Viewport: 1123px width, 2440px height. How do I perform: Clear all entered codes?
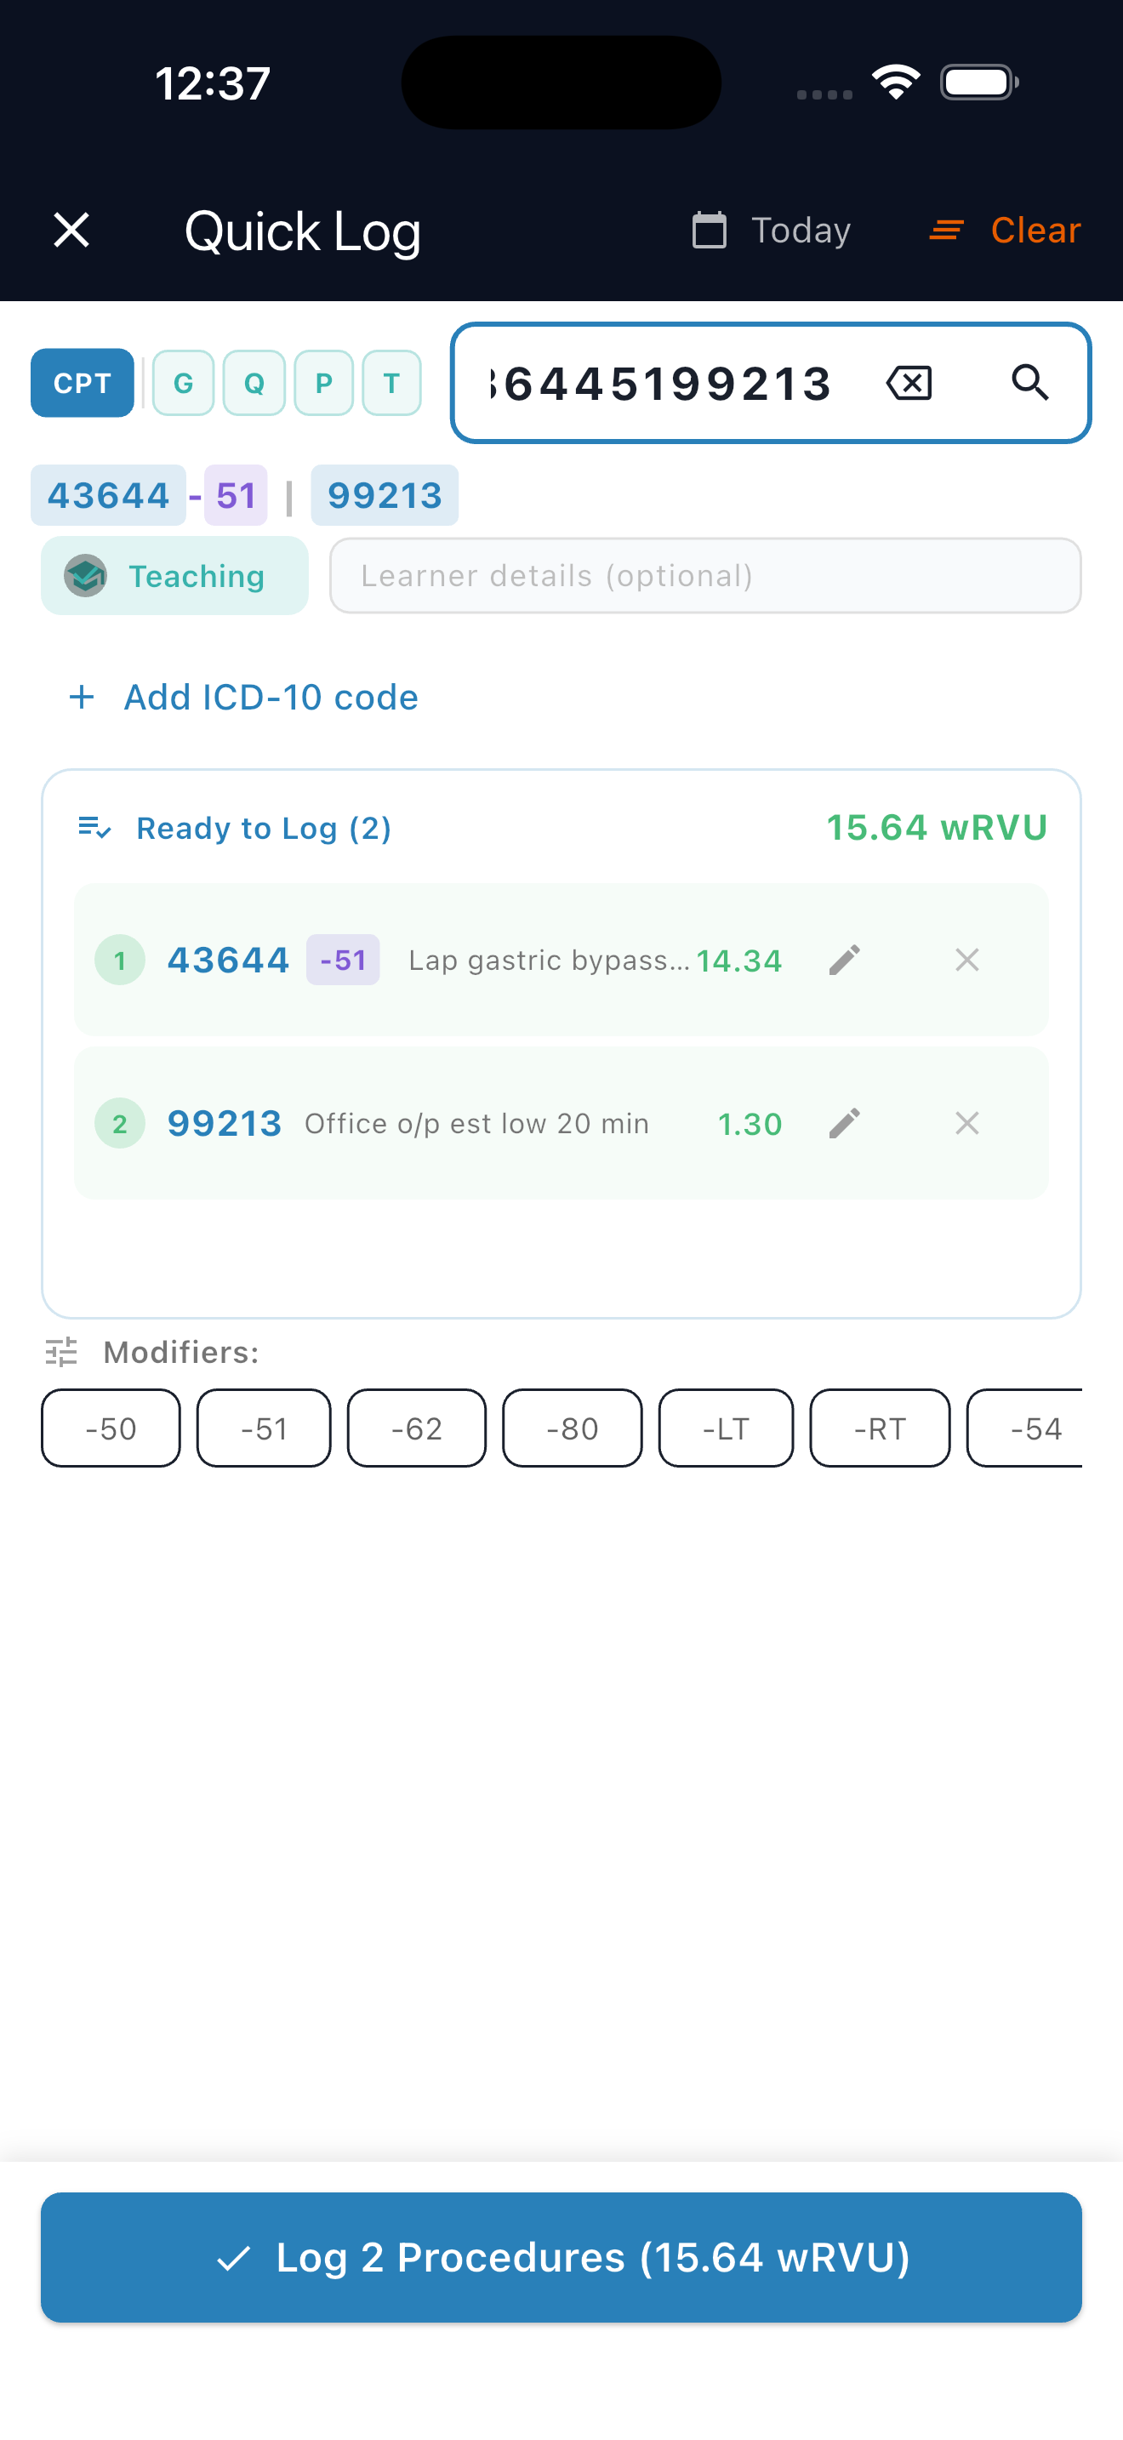coord(1005,231)
